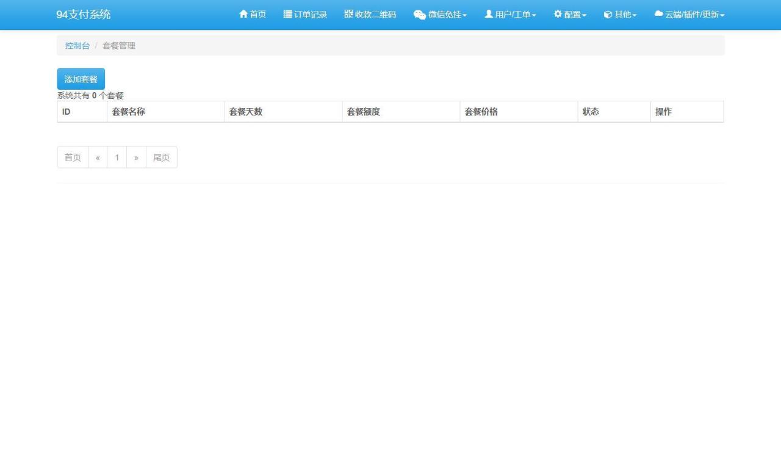Open 控制台 from the breadcrumb
Viewport: 781px width, 460px height.
pos(77,45)
